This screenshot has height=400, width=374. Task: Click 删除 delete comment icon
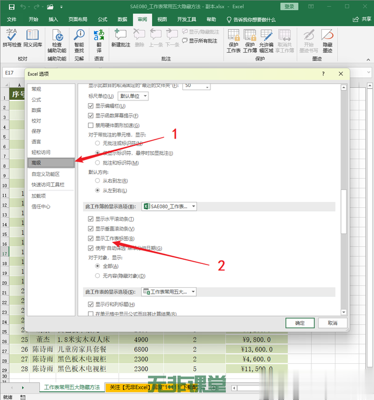point(140,38)
